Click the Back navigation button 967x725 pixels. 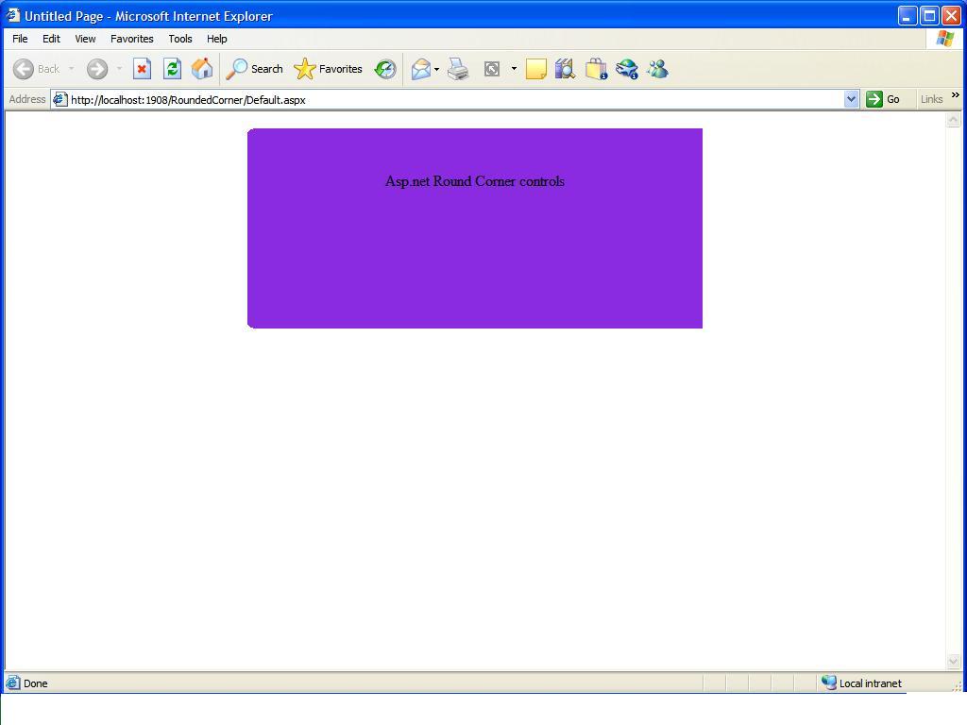click(37, 69)
